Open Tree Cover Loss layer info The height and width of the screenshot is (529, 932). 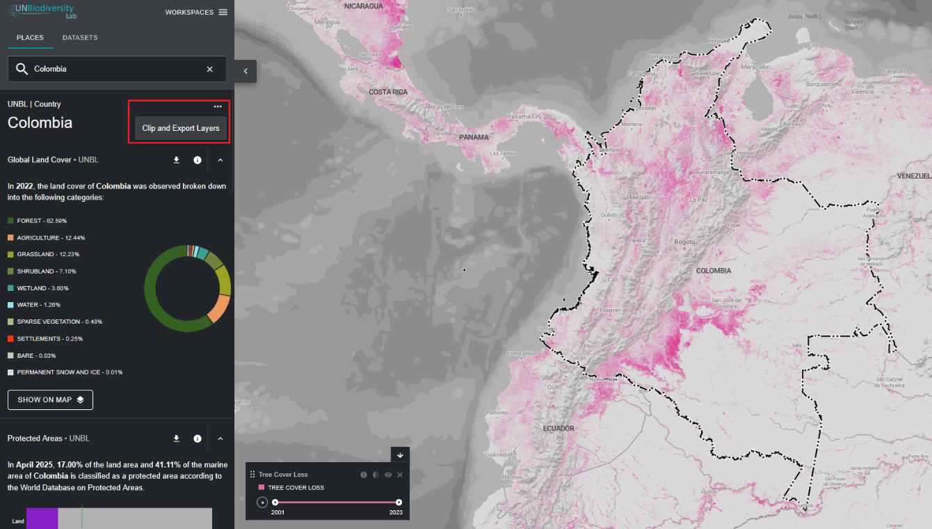[363, 475]
